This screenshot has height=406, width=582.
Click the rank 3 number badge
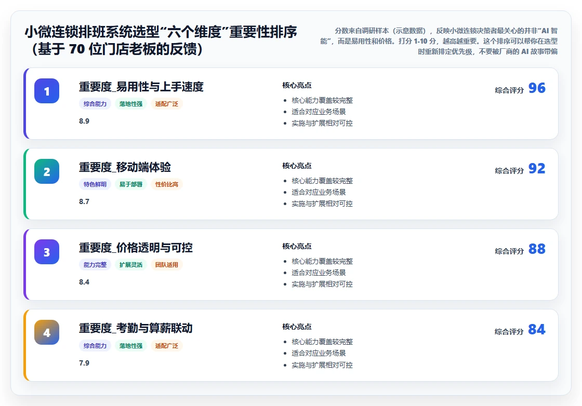click(x=47, y=252)
